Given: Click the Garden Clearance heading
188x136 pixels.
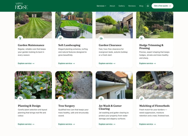Looking at the screenshot, I should [110, 45].
